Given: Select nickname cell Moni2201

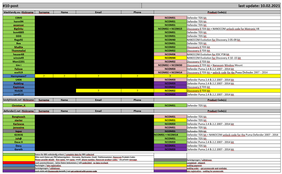Looking at the screenshot, I should click(19, 62).
